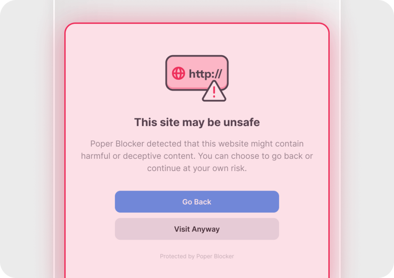Click 'continue at your own risk' text
The image size is (394, 278).
click(197, 168)
